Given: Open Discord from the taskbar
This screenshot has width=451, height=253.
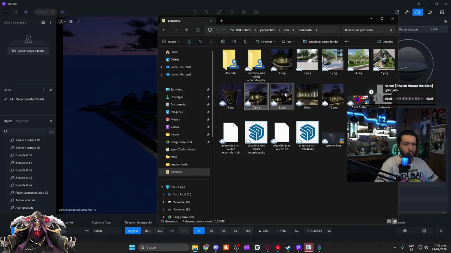Looking at the screenshot, I should (216, 247).
